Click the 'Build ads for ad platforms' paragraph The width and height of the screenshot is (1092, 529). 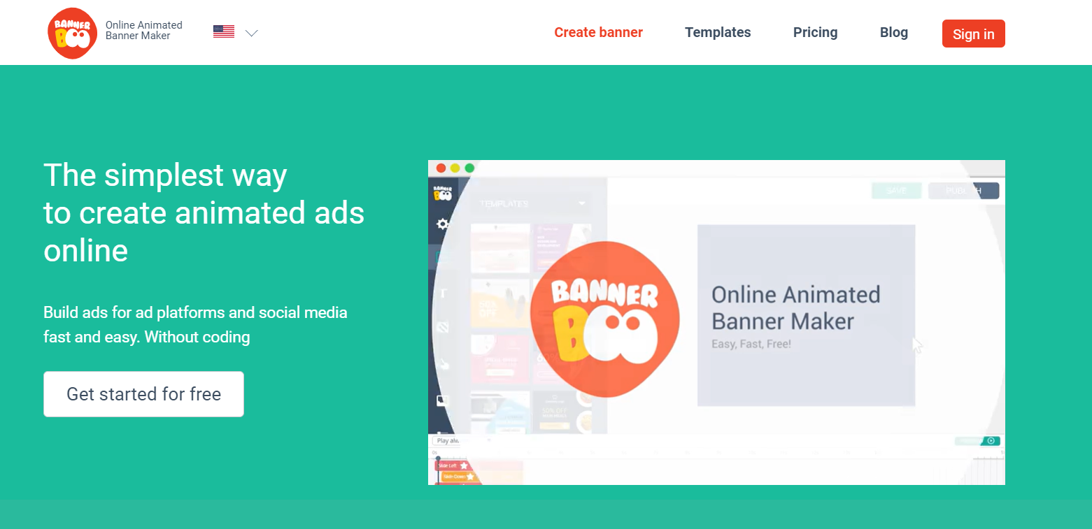(195, 324)
